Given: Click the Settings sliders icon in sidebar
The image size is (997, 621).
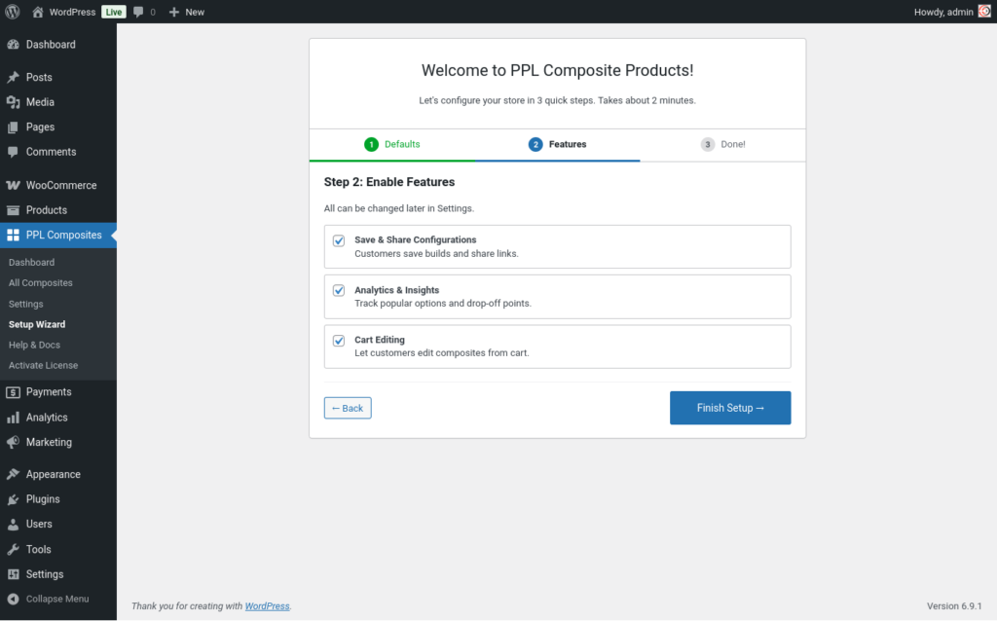Looking at the screenshot, I should click(13, 574).
